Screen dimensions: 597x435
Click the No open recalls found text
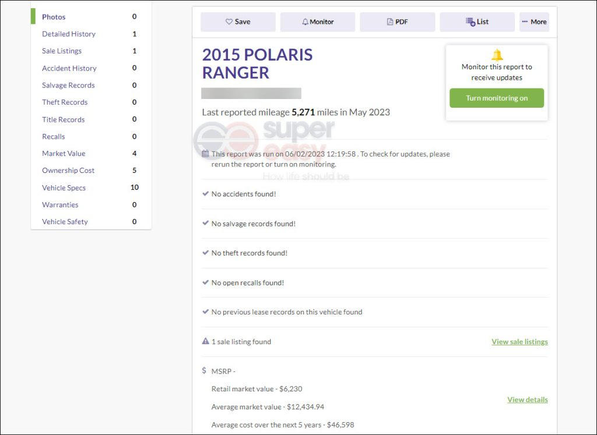click(x=248, y=282)
